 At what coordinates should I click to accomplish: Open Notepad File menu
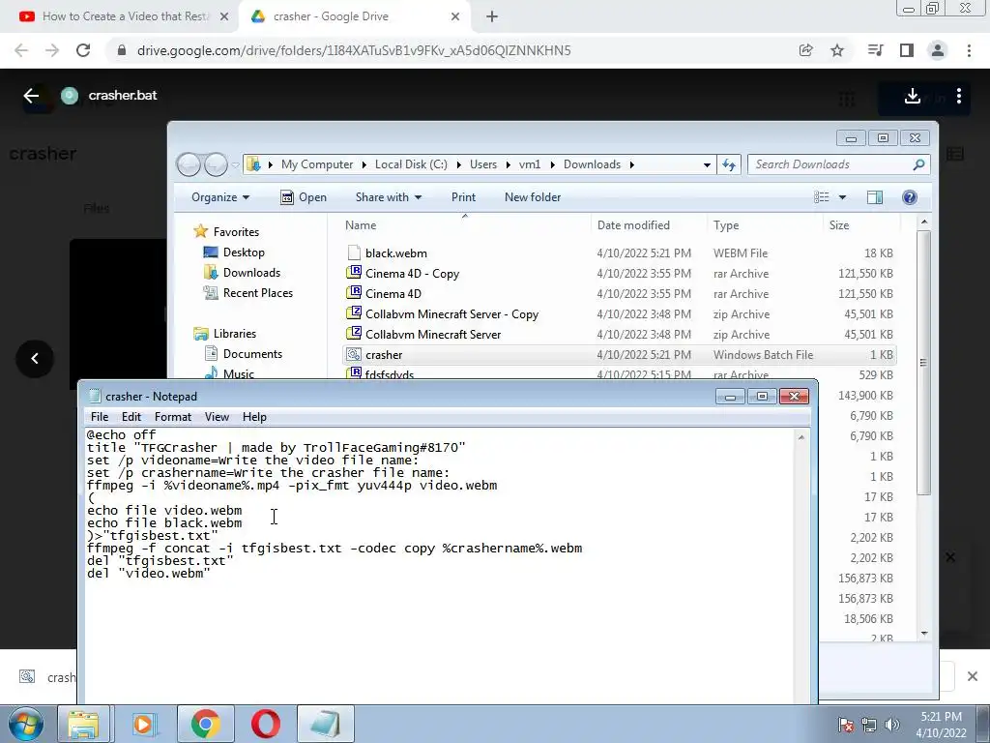[x=100, y=417]
